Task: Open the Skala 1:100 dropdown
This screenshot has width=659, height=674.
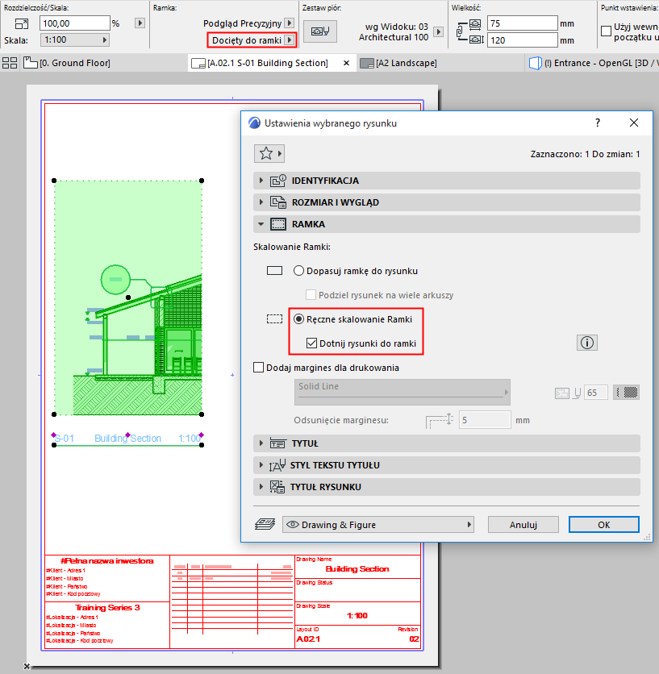Action: [x=75, y=40]
